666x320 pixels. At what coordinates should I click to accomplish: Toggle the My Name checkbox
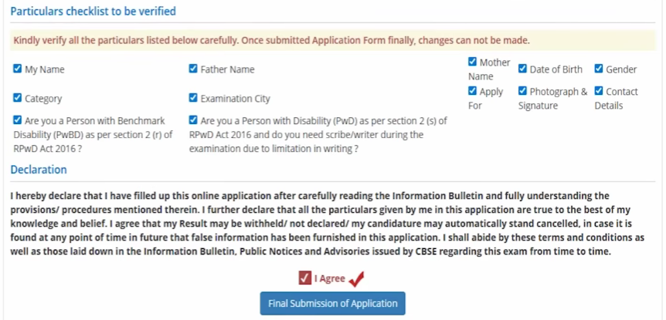pyautogui.click(x=18, y=69)
